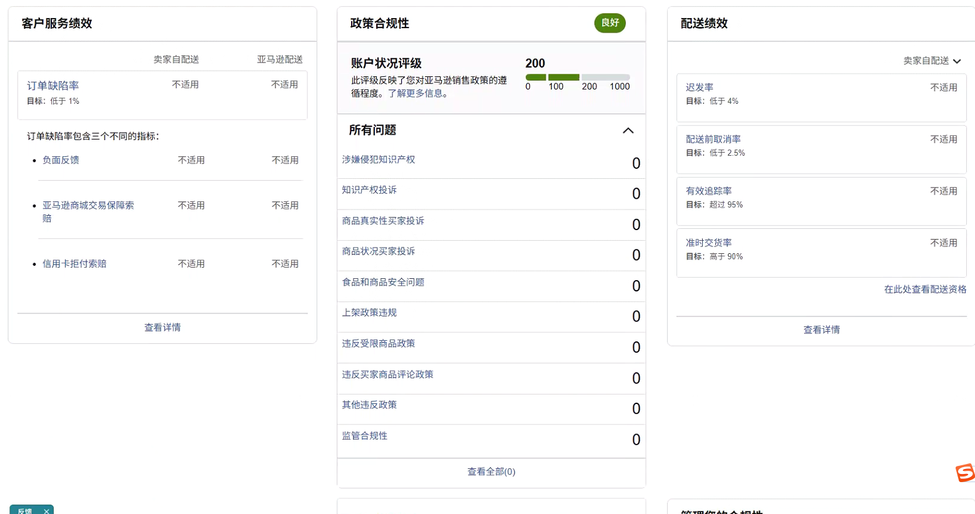Collapse the 所有问题 section chevron
This screenshot has width=975, height=514.
tap(628, 131)
